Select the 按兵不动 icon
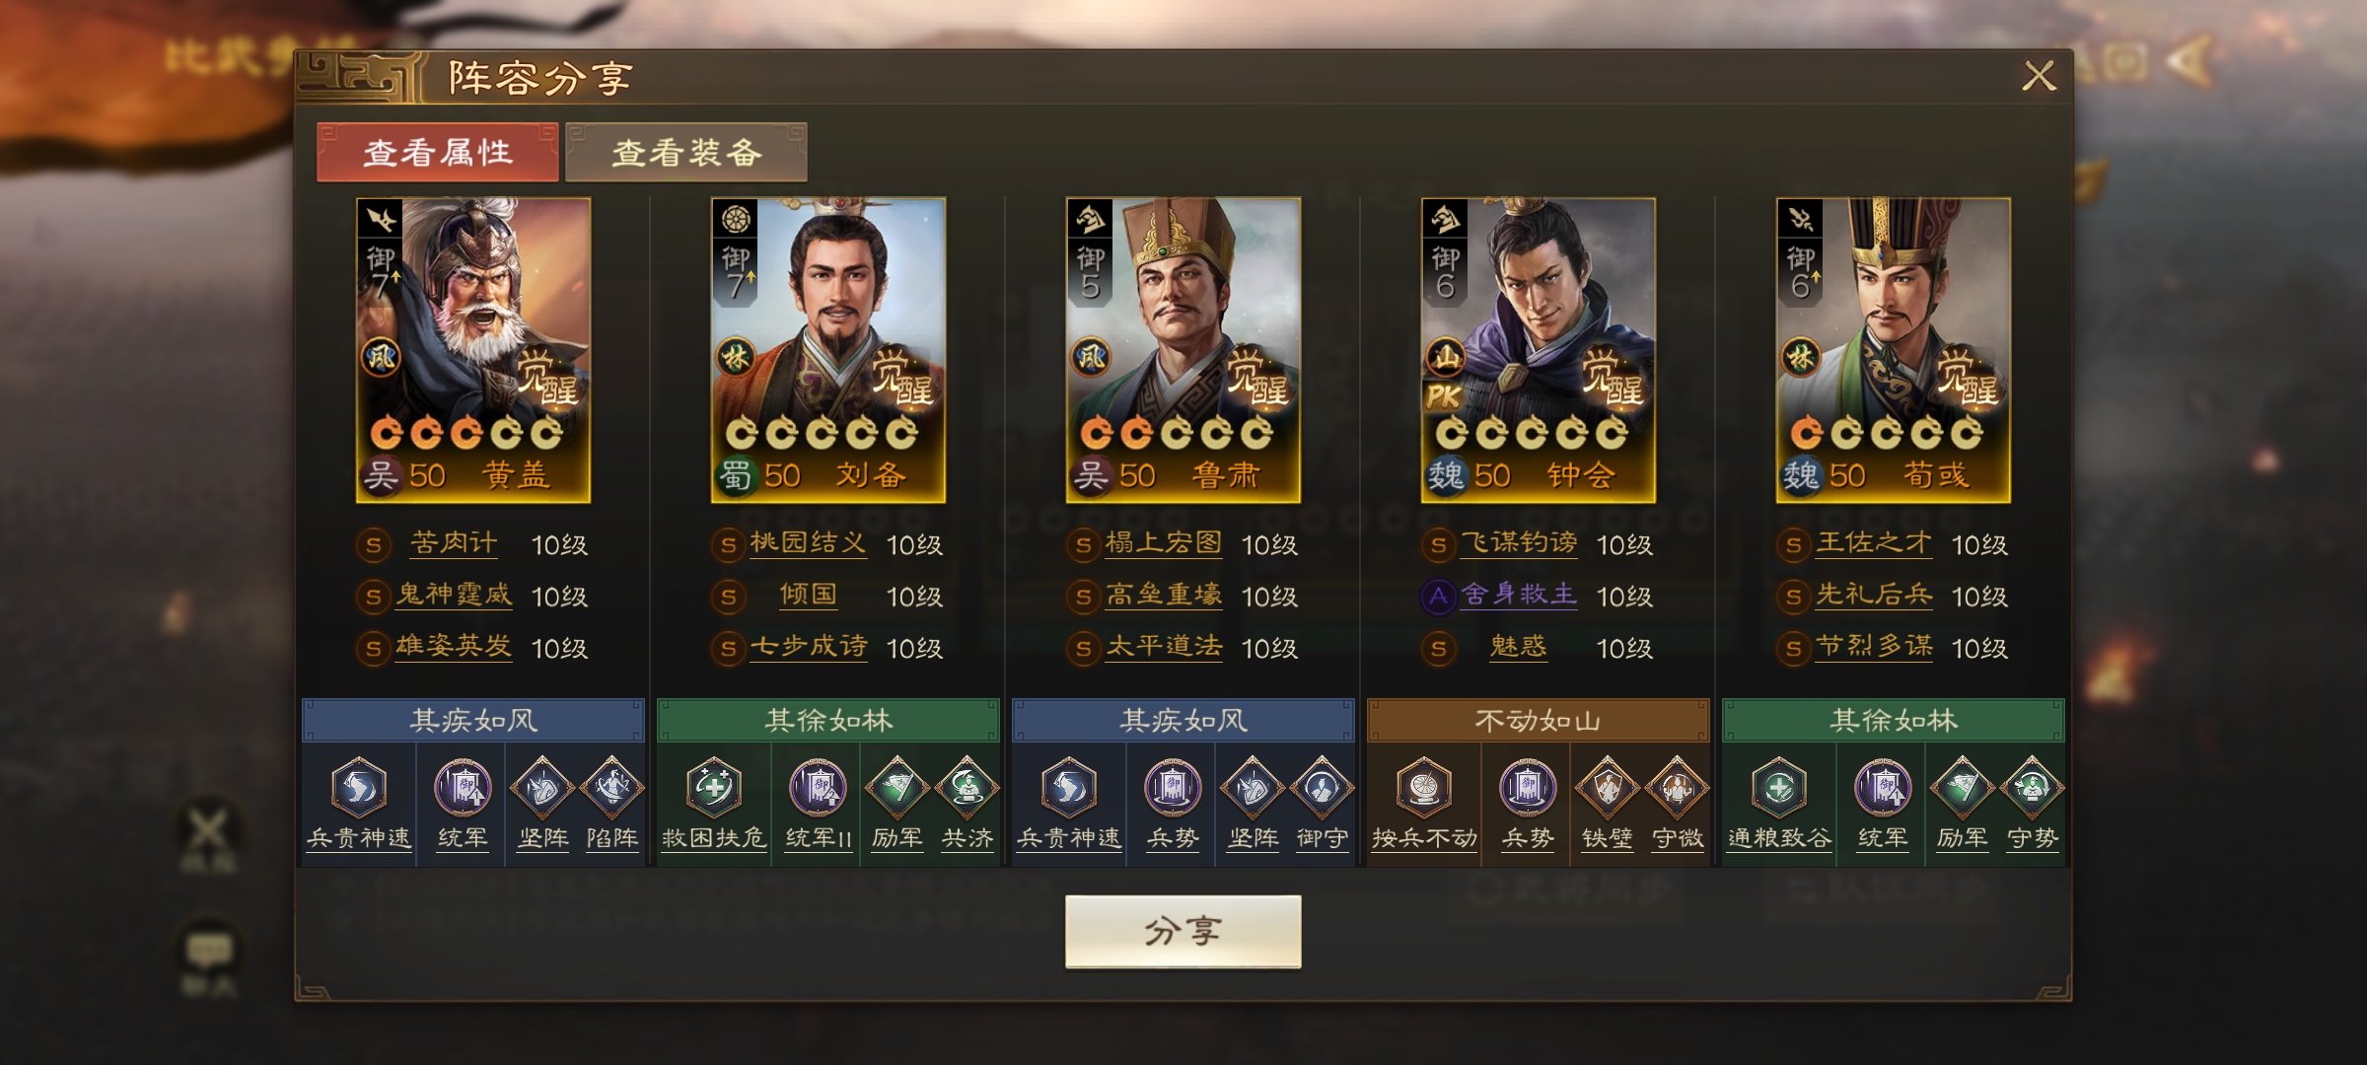This screenshot has height=1065, width=2367. point(1424,788)
